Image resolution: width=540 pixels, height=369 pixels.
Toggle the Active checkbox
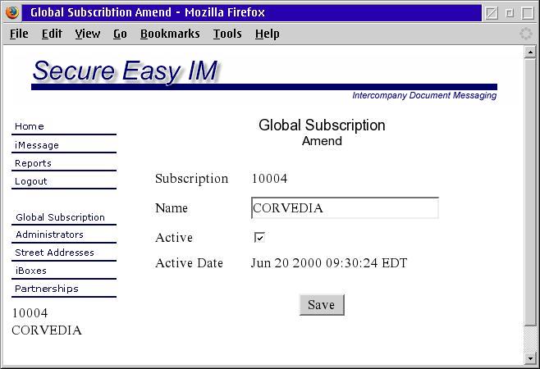point(259,238)
